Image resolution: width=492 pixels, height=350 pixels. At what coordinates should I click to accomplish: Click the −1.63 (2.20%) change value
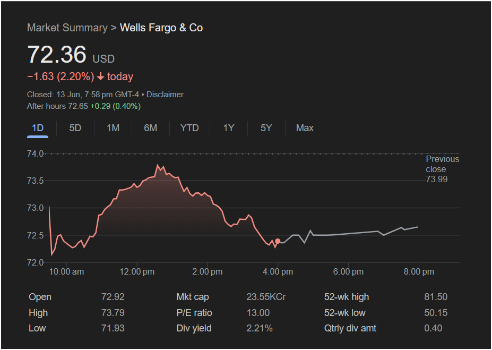click(61, 76)
